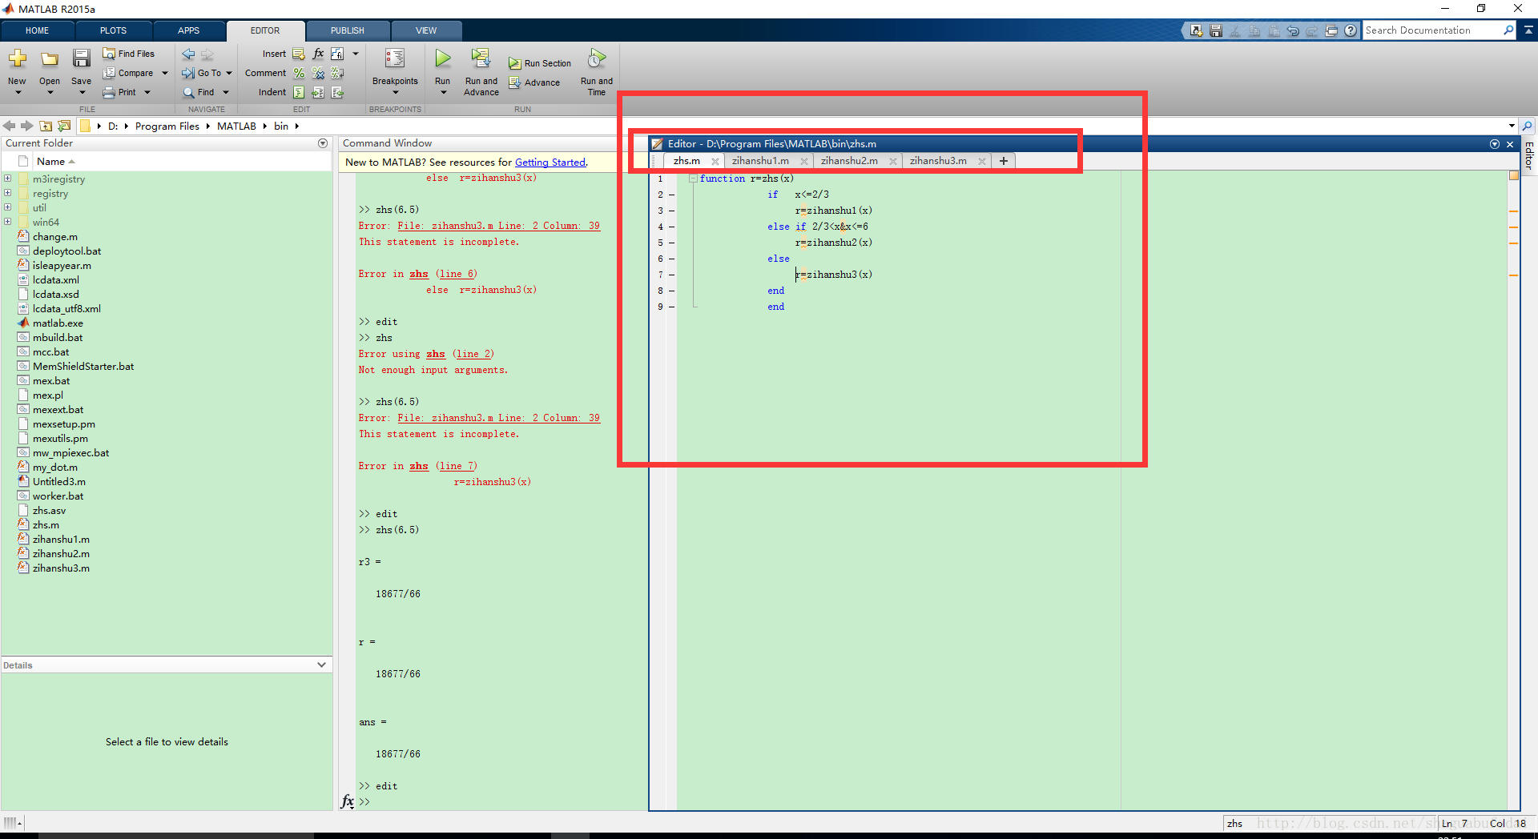
Task: Click the Find Files button
Action: pyautogui.click(x=129, y=54)
